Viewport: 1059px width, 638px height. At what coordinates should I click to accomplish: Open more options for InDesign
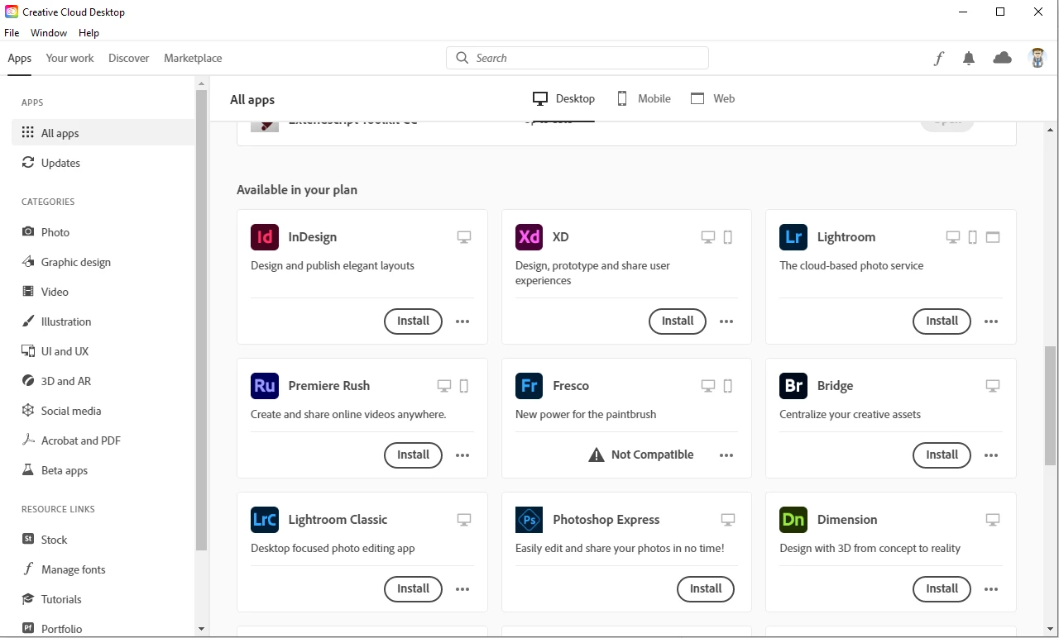[x=462, y=321]
